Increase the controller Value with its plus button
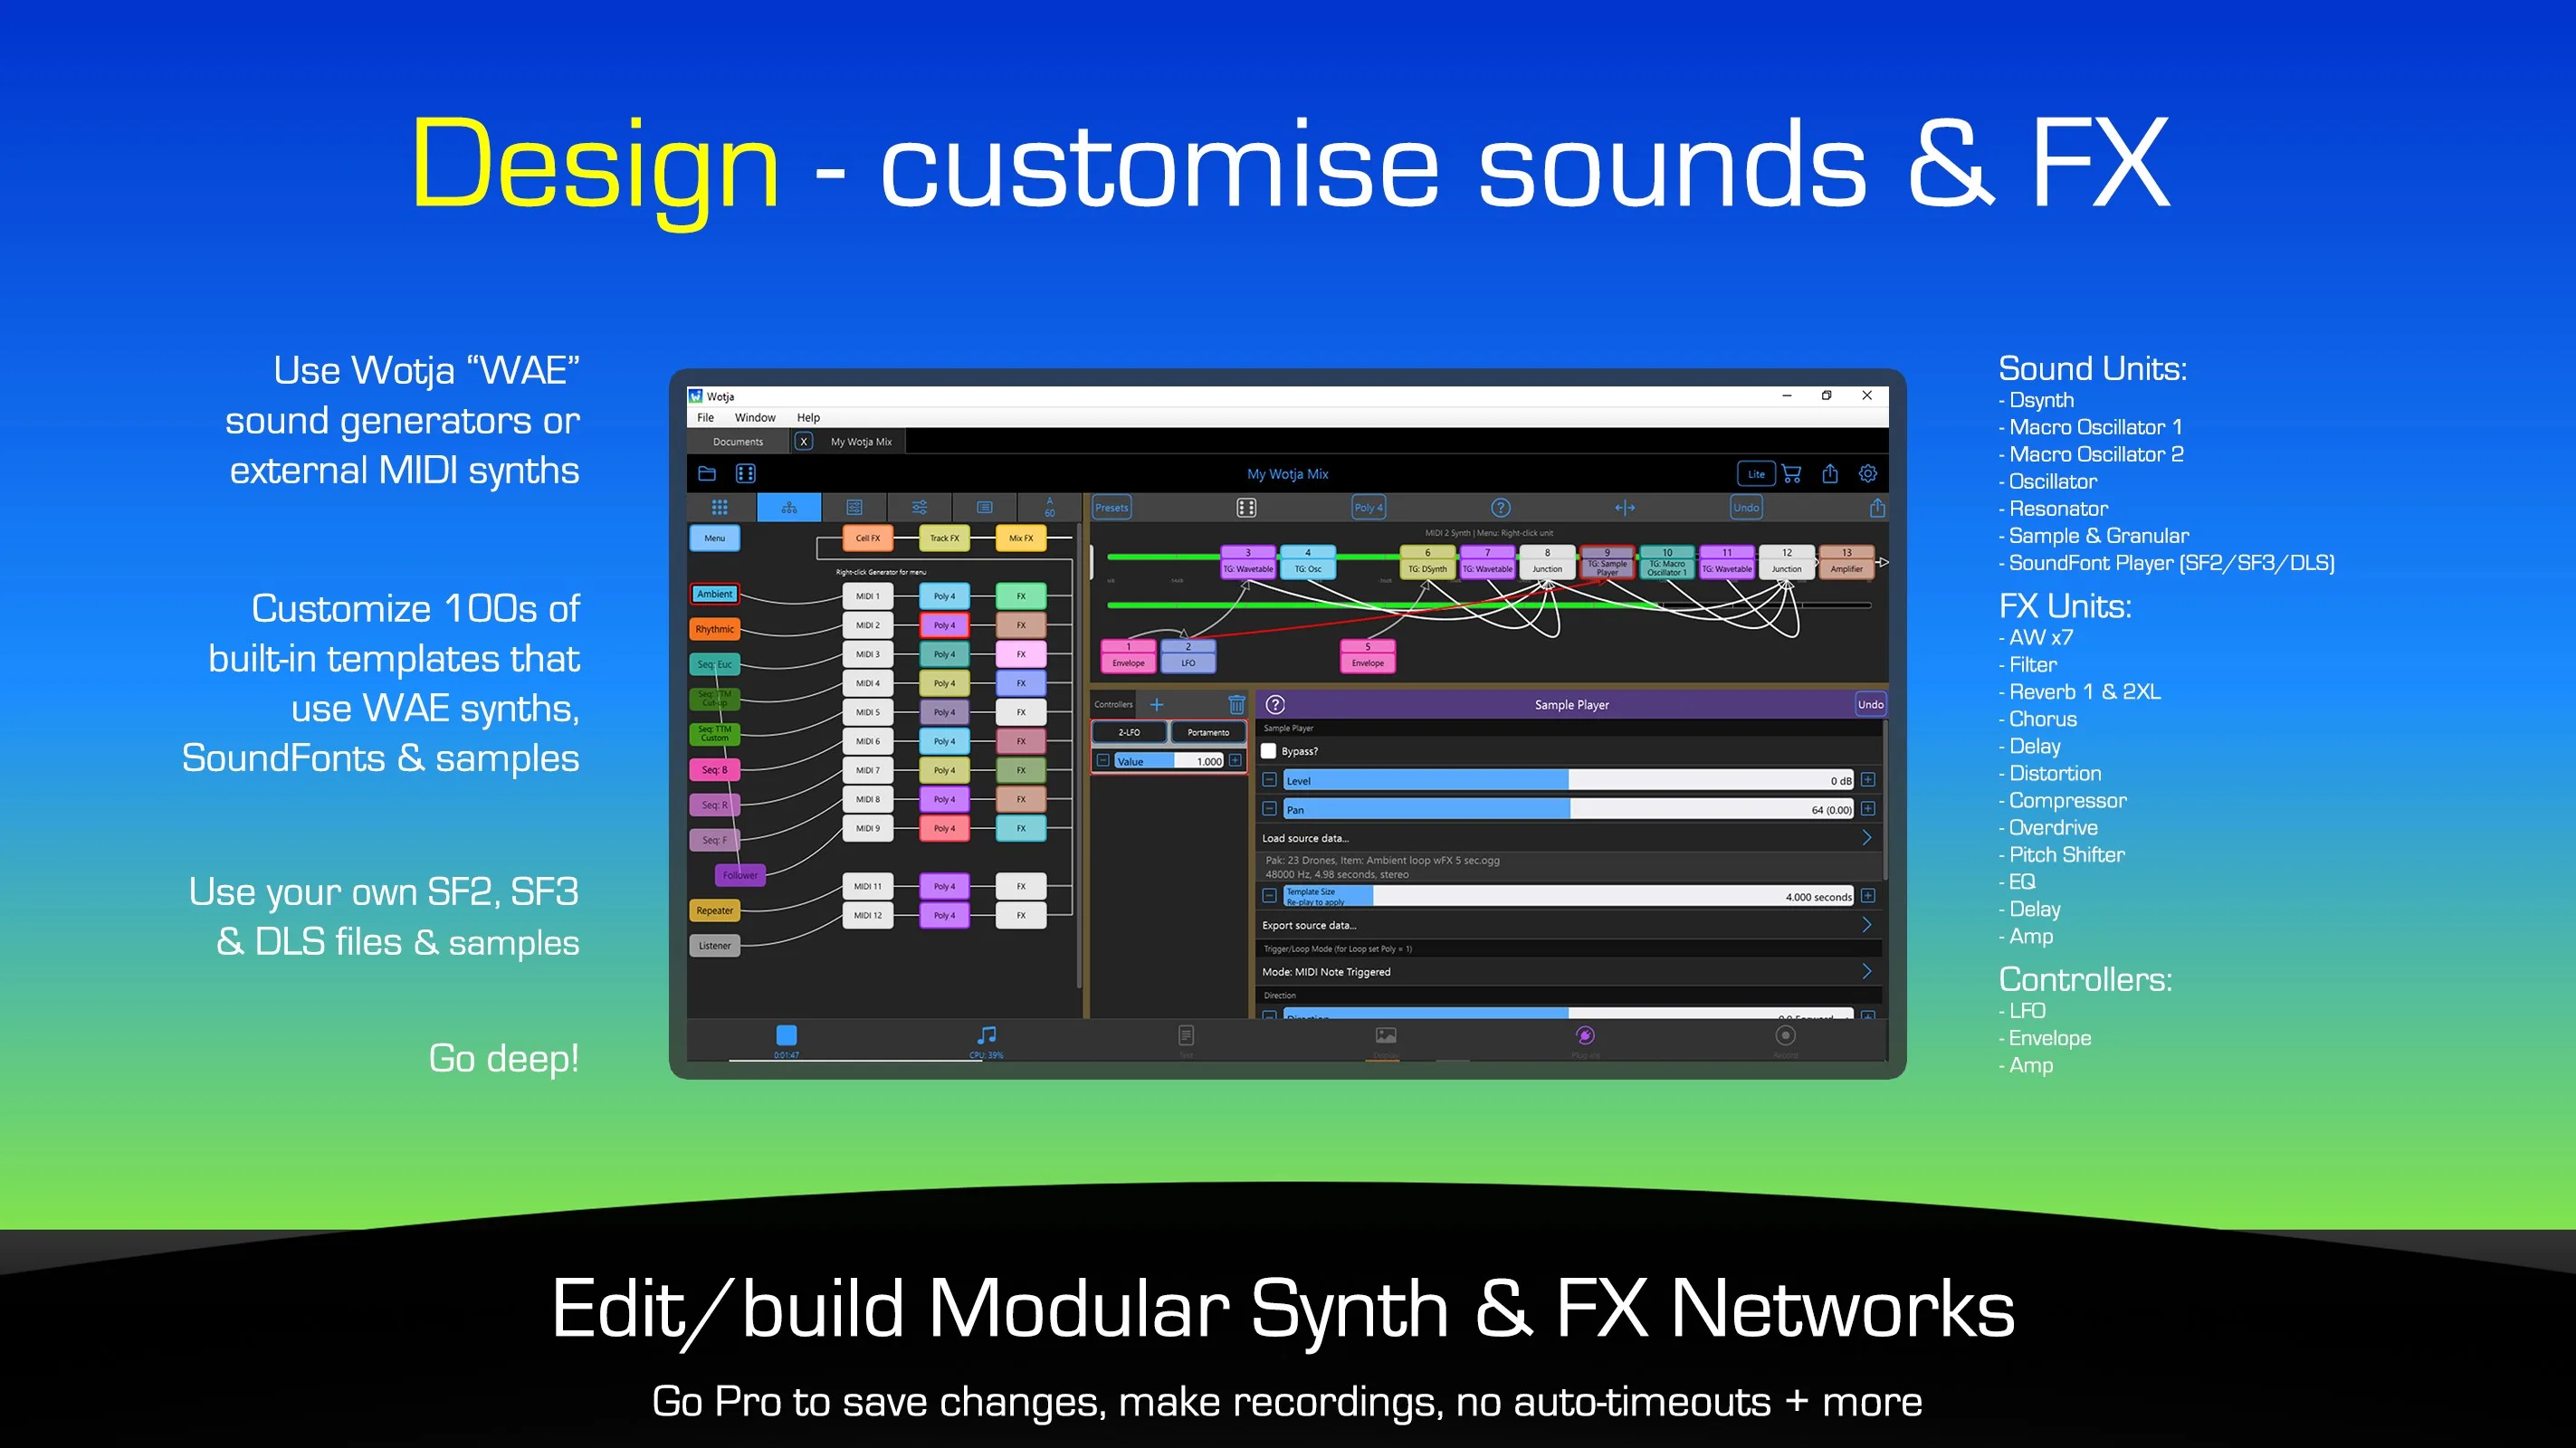 coord(1236,761)
